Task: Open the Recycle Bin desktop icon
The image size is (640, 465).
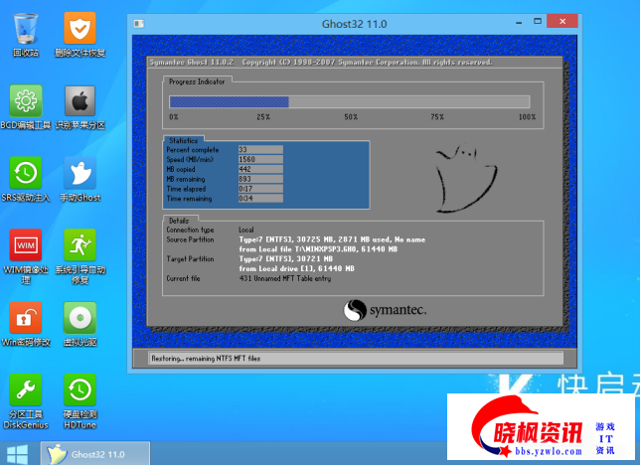Action: [26, 29]
